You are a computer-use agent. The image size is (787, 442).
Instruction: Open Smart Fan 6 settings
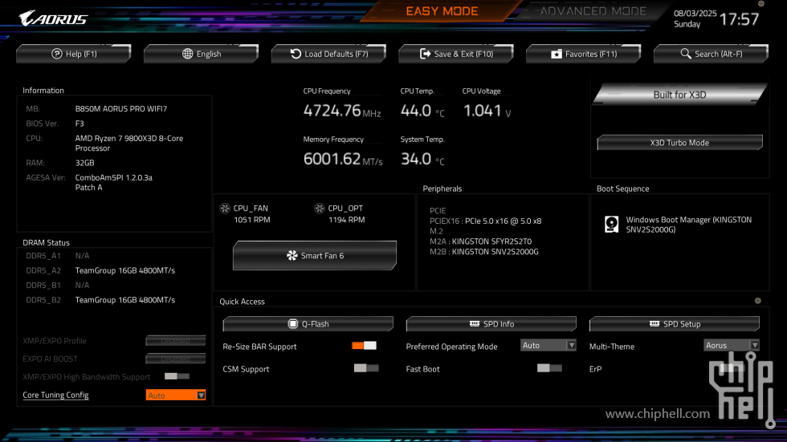(x=315, y=256)
